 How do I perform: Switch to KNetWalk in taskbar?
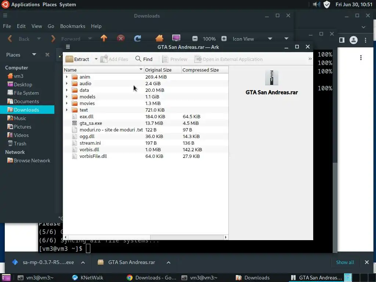point(88,278)
